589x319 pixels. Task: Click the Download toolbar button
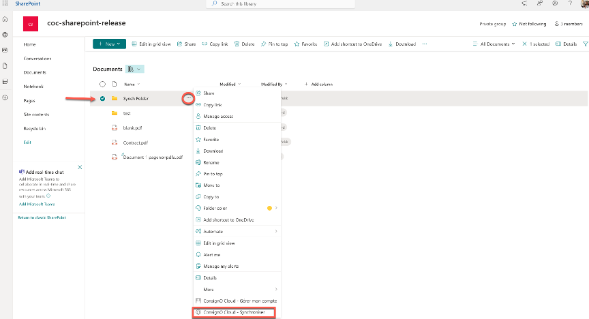402,44
